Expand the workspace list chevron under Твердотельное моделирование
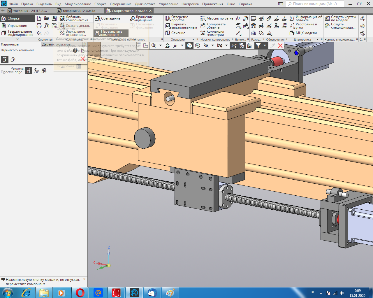 [x=17, y=39]
